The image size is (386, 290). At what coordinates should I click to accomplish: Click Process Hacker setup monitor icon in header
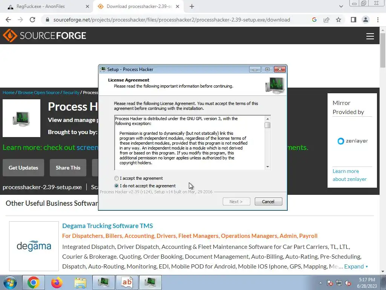pyautogui.click(x=275, y=85)
